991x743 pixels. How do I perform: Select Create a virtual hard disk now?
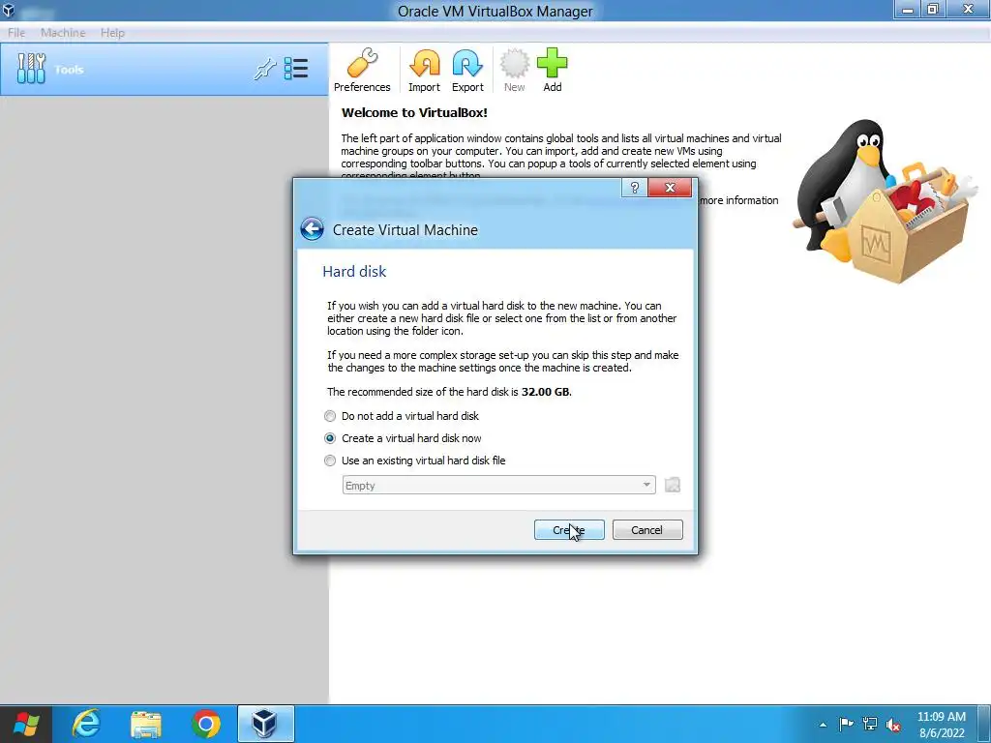coord(404,438)
